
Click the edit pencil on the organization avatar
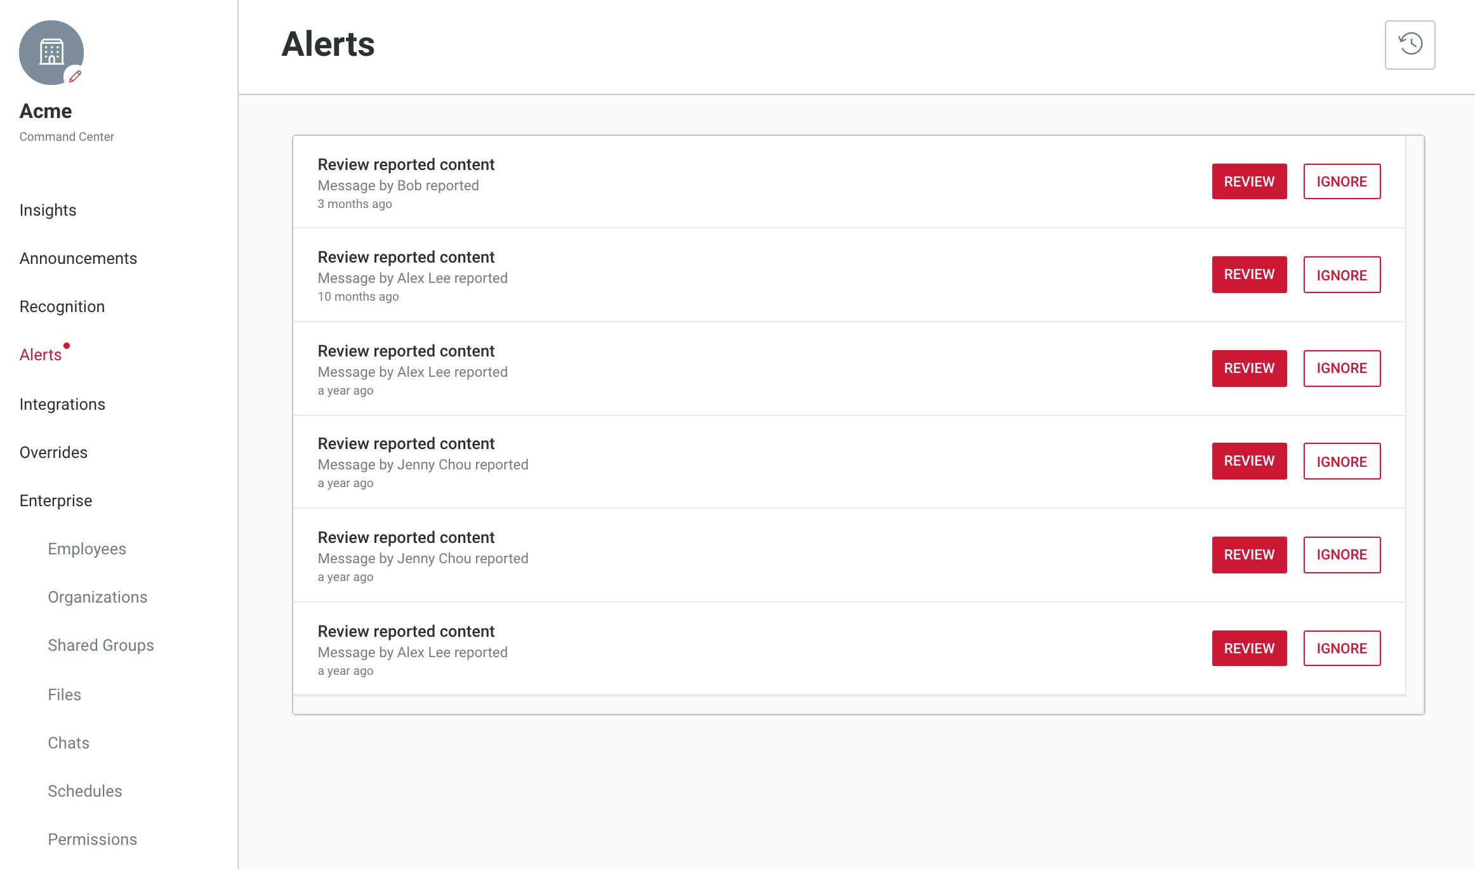click(75, 76)
